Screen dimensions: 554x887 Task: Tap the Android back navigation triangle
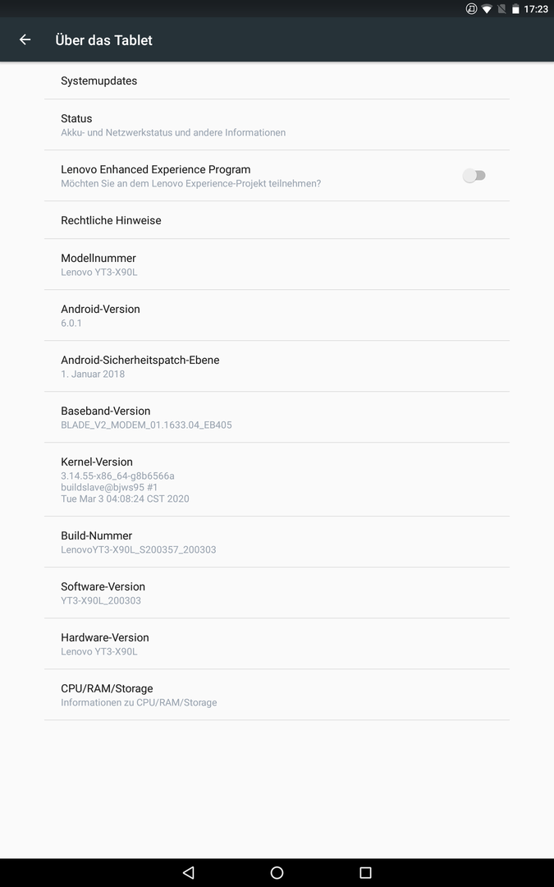coord(189,872)
